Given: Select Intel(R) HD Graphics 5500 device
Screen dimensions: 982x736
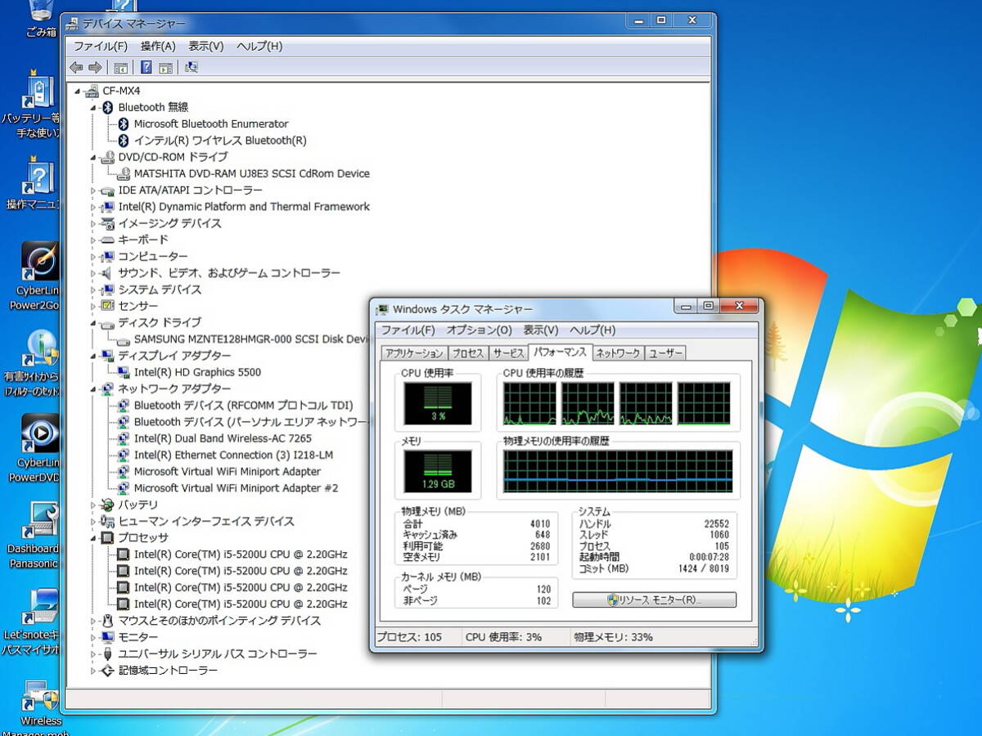Looking at the screenshot, I should (197, 372).
